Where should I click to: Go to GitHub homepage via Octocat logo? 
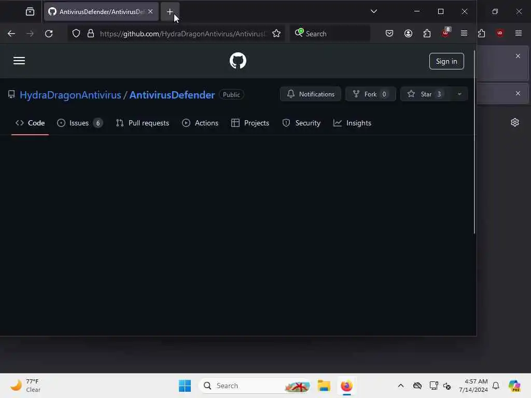coord(237,61)
